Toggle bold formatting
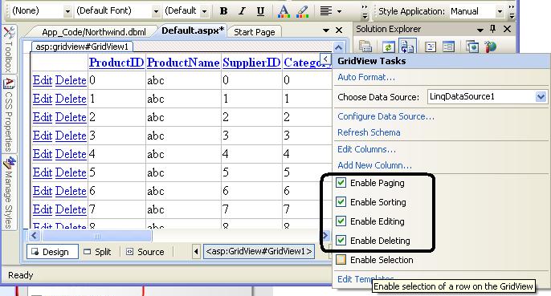551x296 pixels. coord(223,11)
